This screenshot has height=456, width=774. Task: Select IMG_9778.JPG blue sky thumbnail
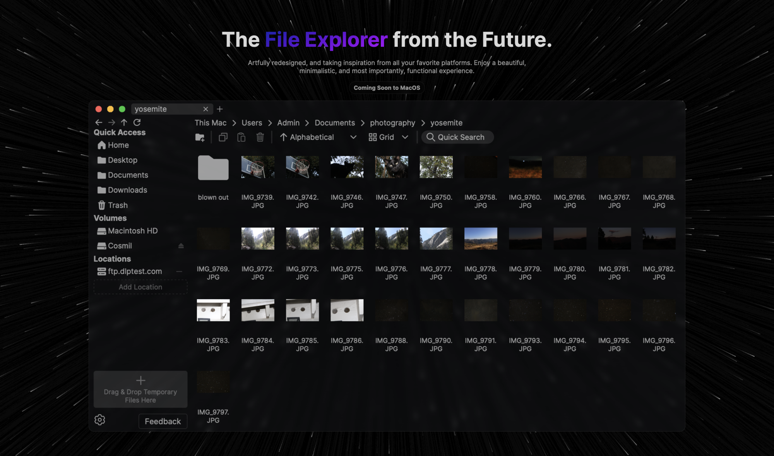click(x=481, y=239)
